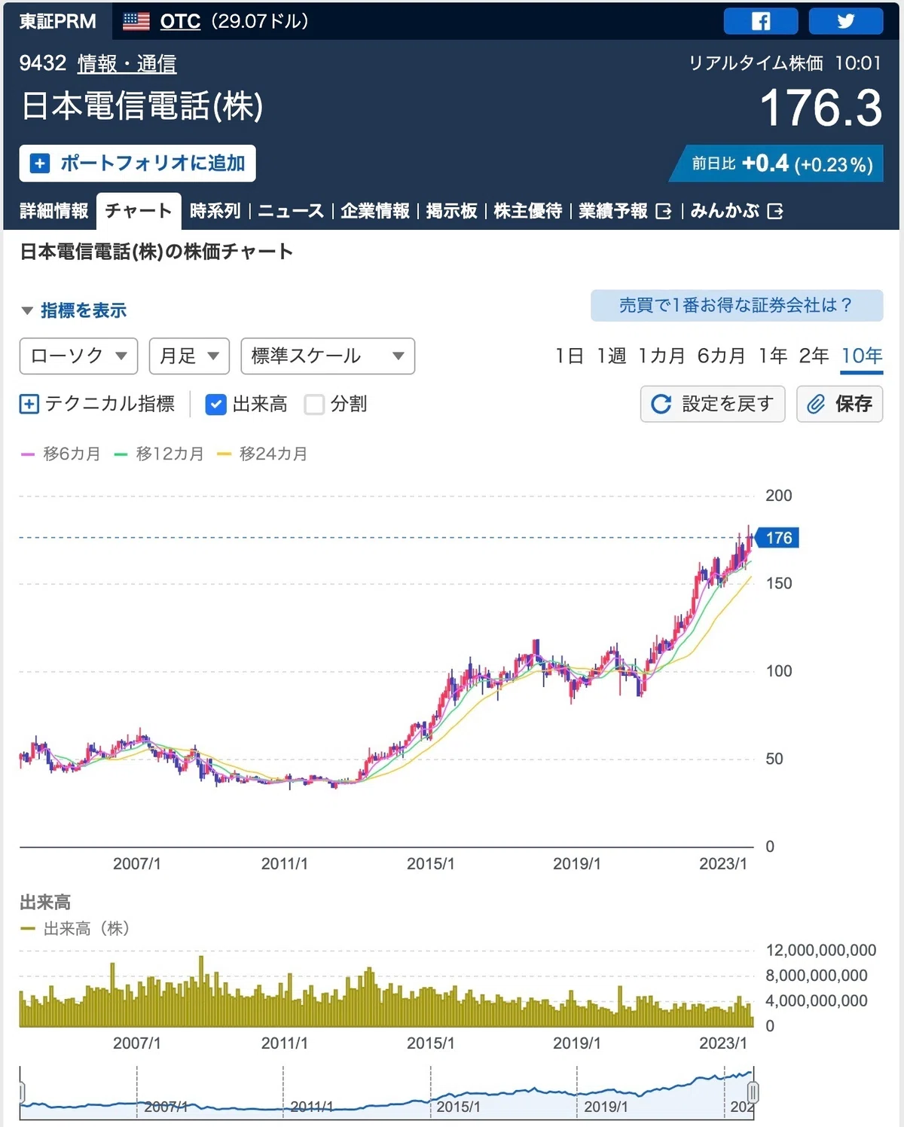Share on Facebook icon button
904x1127 pixels.
[760, 21]
